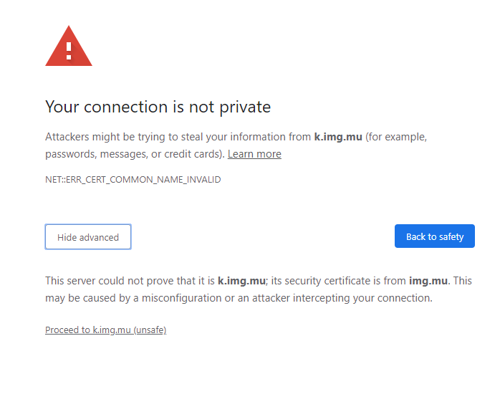Click the NET::ERR_CERT_COMMON_NAME_INVALID error code

click(133, 180)
